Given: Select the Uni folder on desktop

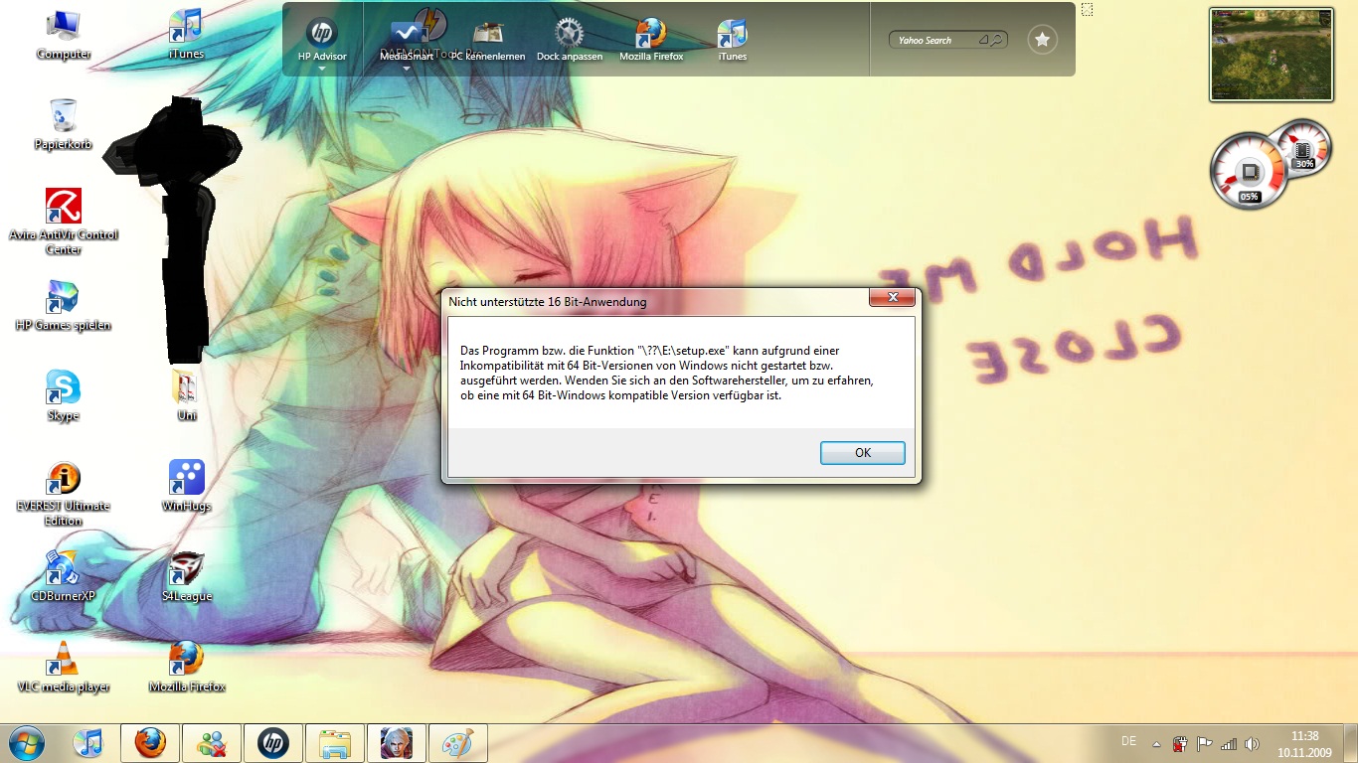Looking at the screenshot, I should pyautogui.click(x=186, y=396).
